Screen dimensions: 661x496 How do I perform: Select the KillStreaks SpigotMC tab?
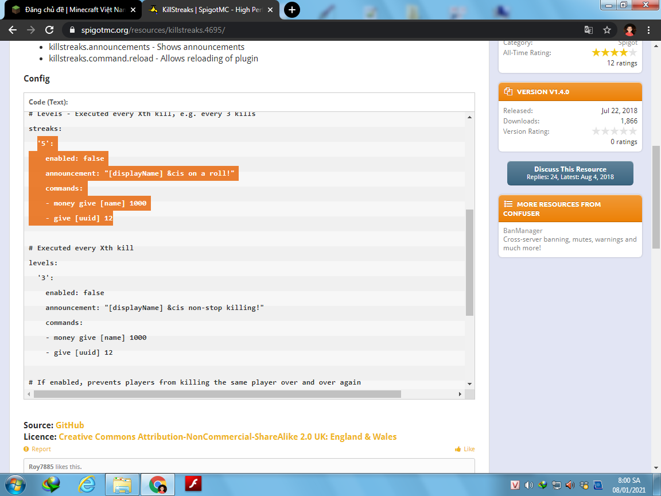coord(209,10)
